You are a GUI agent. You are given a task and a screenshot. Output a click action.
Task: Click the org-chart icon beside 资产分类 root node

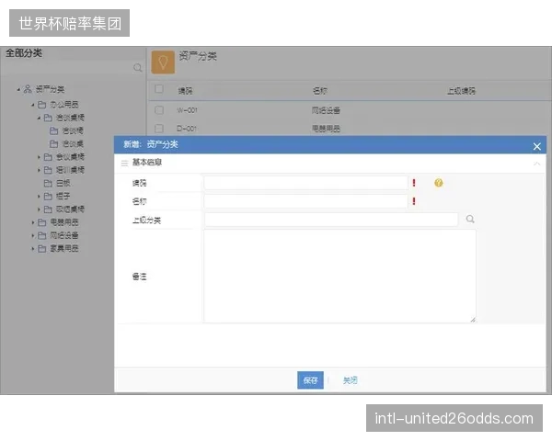click(x=28, y=89)
